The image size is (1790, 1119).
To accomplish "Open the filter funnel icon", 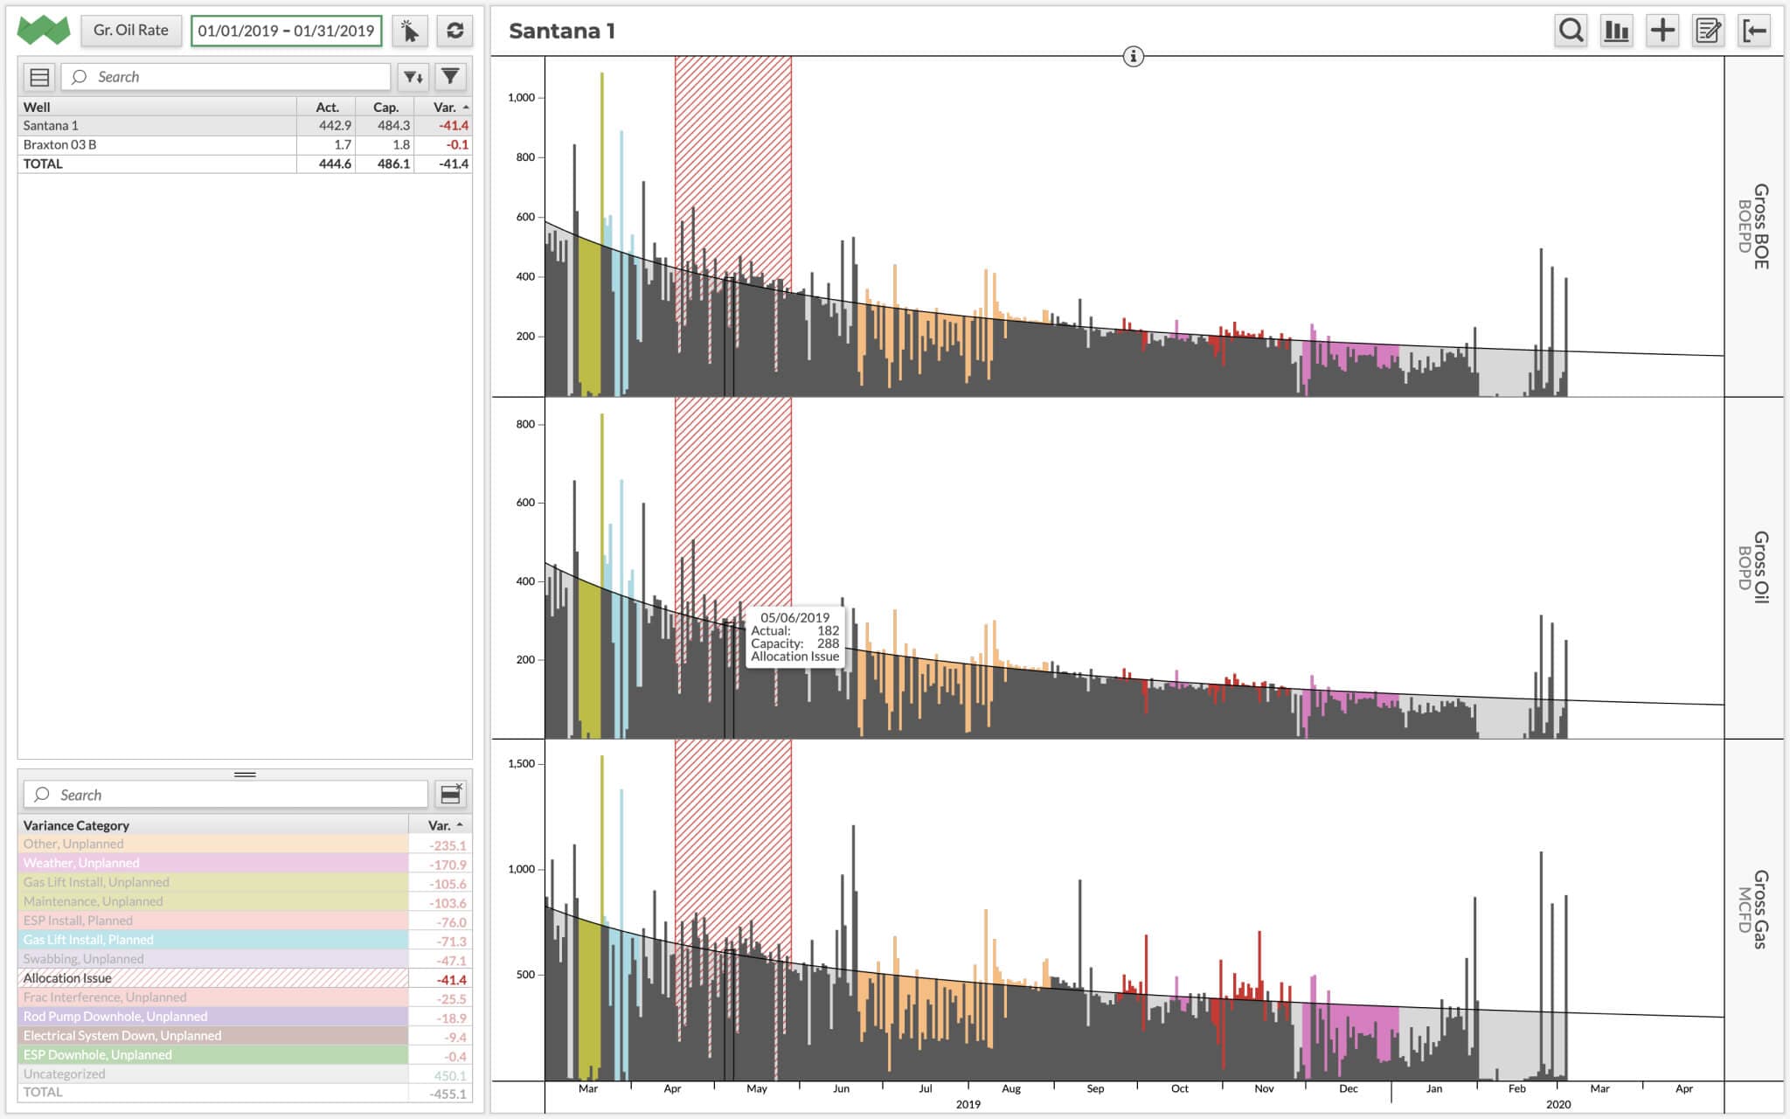I will point(450,77).
